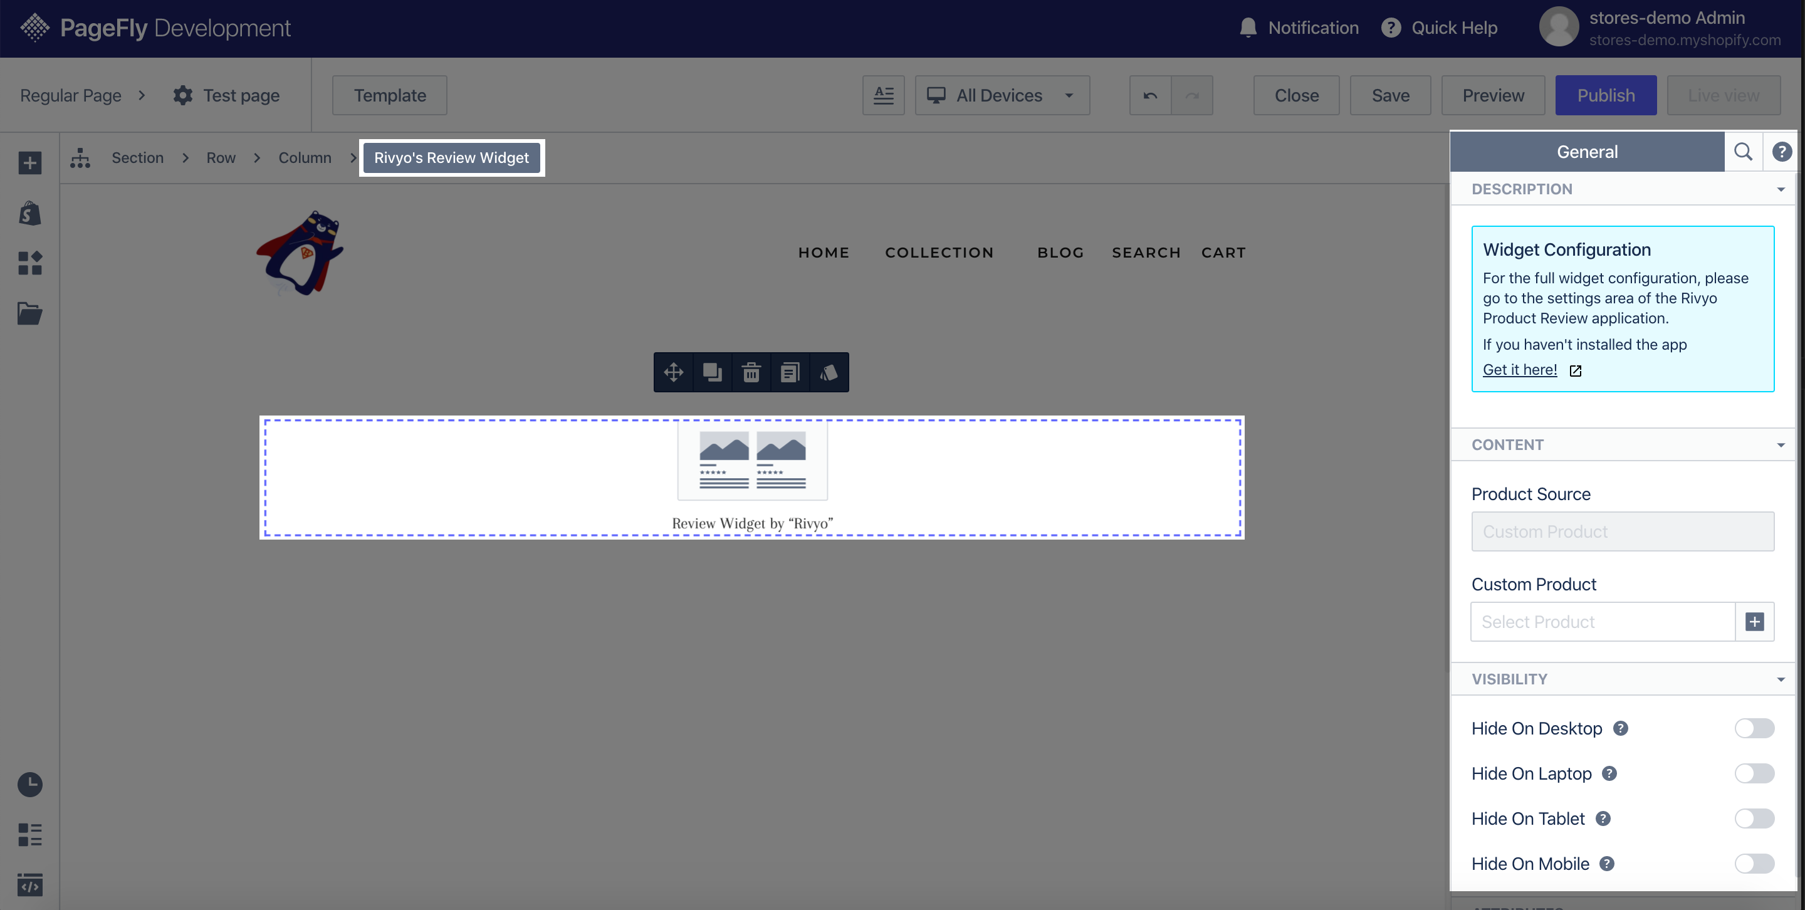The image size is (1805, 910).
Task: Click the PageFly logo
Action: [x=155, y=28]
